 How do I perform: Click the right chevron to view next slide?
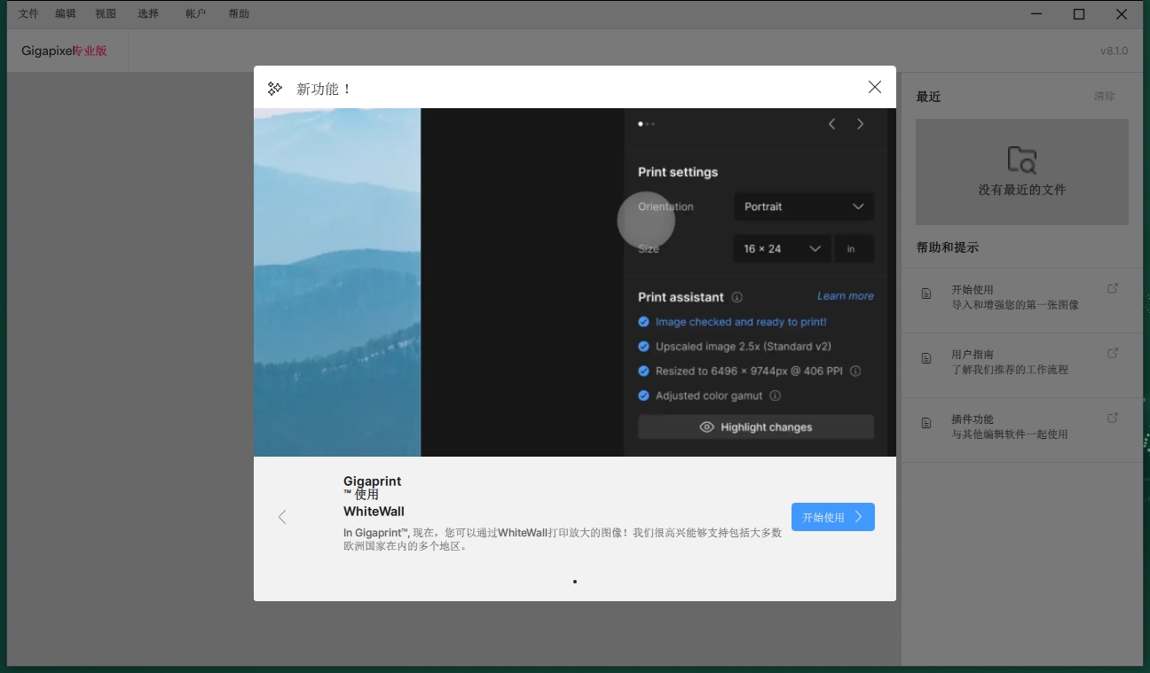tap(860, 123)
